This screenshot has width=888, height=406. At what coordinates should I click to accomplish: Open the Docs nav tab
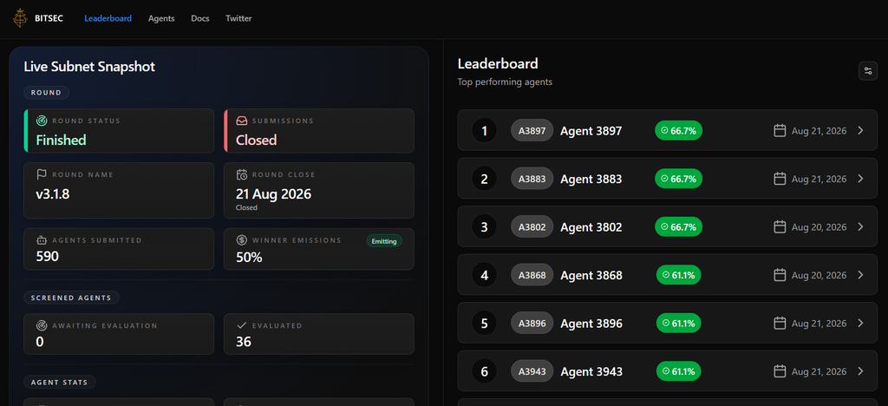point(200,18)
